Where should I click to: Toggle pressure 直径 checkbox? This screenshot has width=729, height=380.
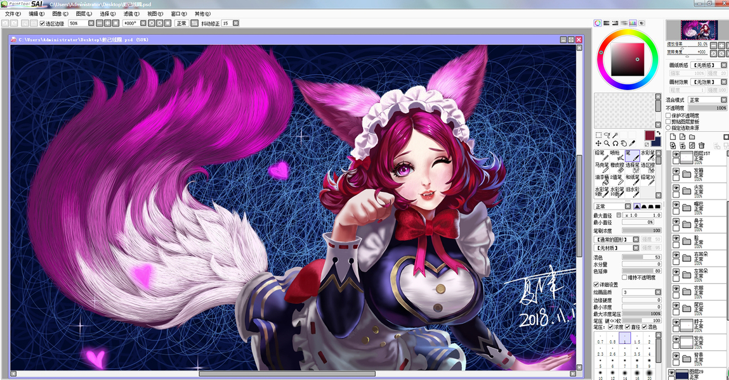[x=627, y=327]
